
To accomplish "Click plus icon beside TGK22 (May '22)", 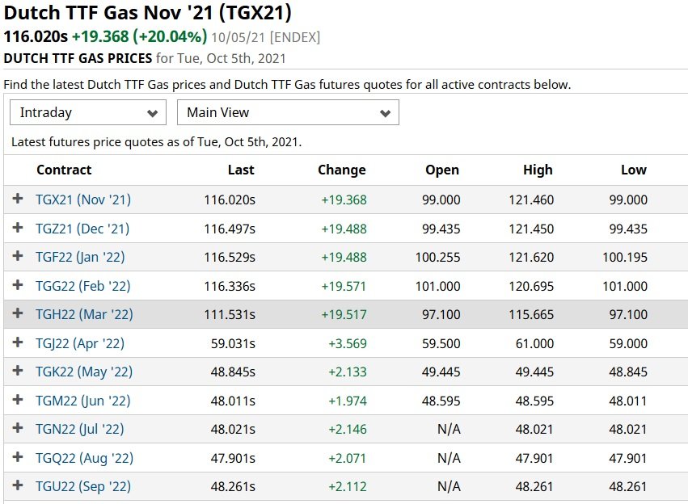I will (18, 371).
